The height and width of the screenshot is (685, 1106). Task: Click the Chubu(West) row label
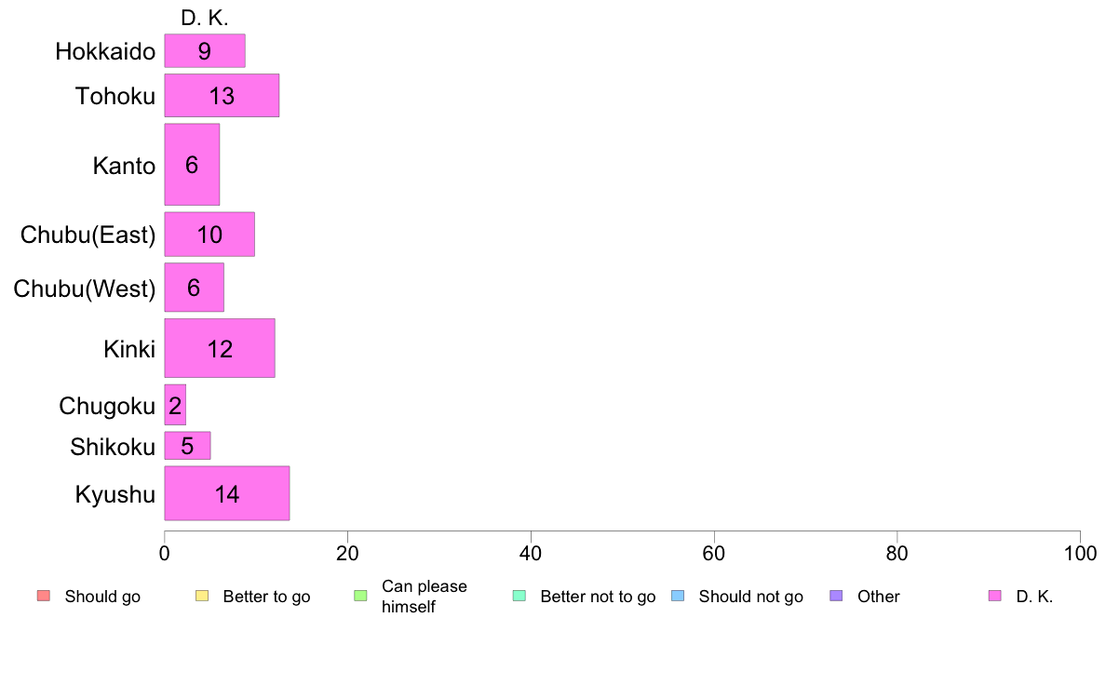85,289
